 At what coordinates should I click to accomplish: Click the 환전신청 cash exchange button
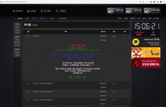tap(134, 11)
